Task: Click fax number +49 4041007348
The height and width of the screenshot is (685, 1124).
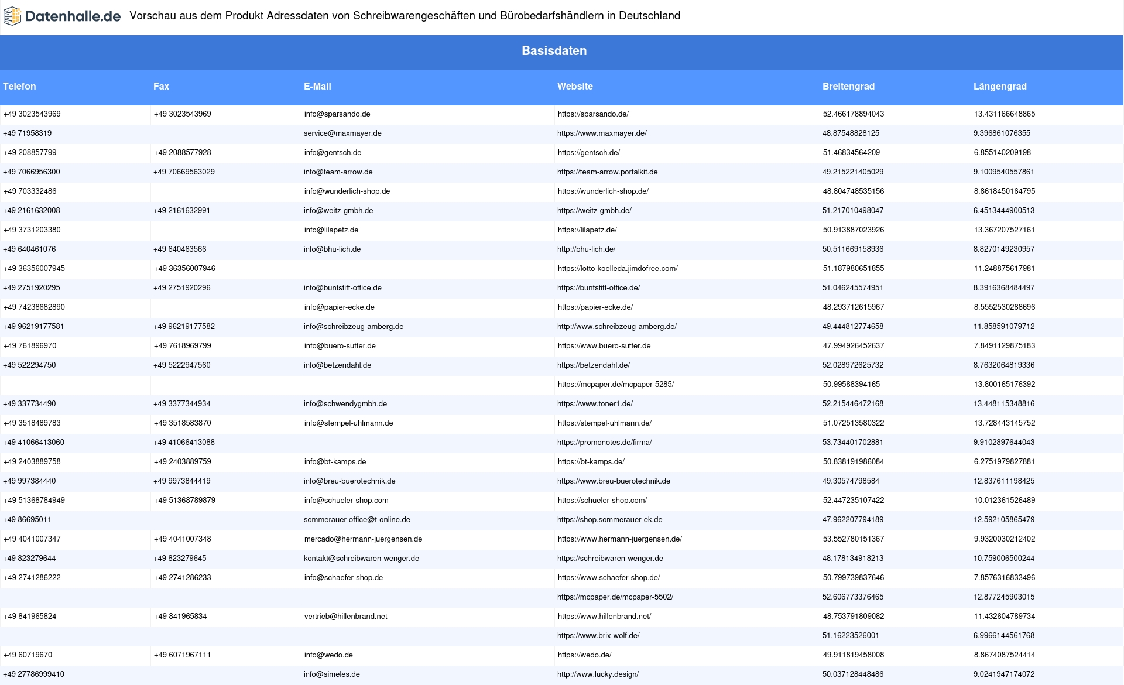Action: [x=183, y=539]
